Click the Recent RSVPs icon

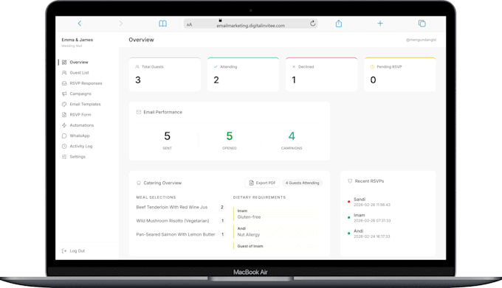tap(350, 181)
